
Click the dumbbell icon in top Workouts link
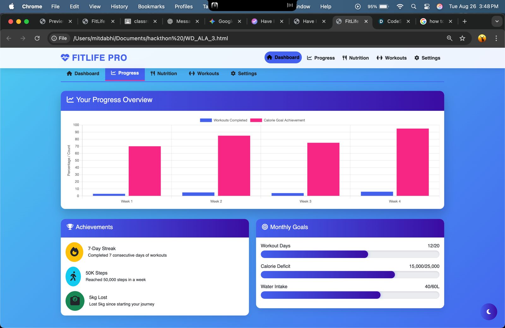(x=379, y=58)
